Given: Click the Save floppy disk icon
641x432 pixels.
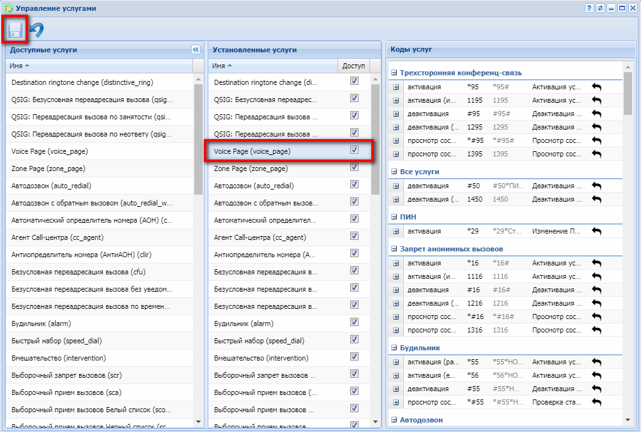Looking at the screenshot, I should pyautogui.click(x=15, y=30).
